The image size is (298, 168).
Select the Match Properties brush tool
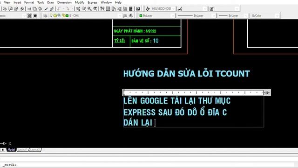point(46,9)
